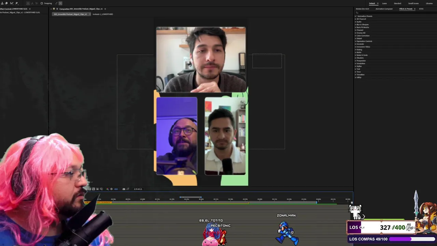This screenshot has height=246, width=437.
Task: Switch to Small Screen workspace
Action: 413,3
